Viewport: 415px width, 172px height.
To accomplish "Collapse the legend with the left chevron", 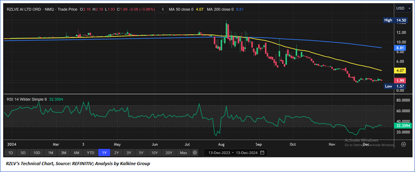I will [163, 9].
